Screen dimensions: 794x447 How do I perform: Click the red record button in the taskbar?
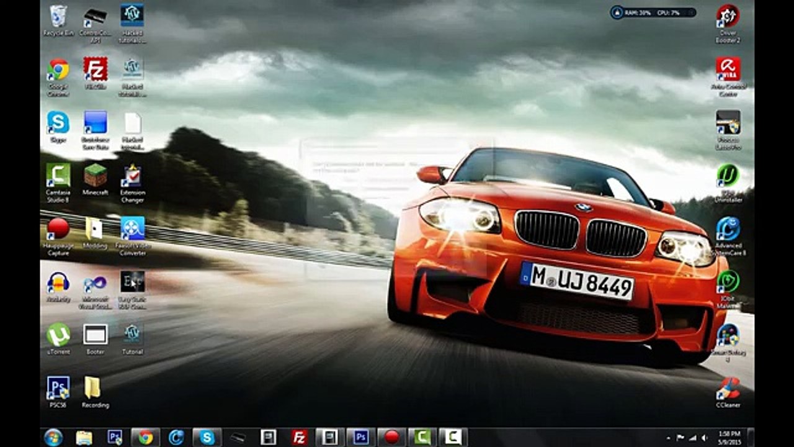tap(391, 437)
